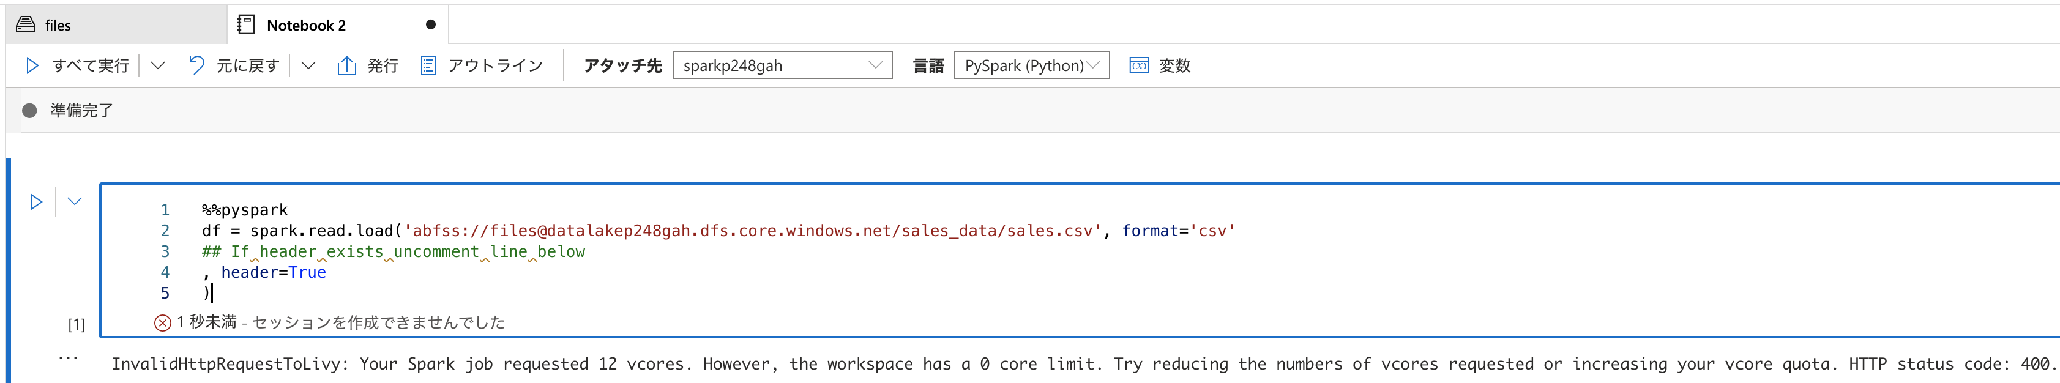The image size is (2060, 383).
Task: Expand the cell run options chevron
Action: pos(75,201)
